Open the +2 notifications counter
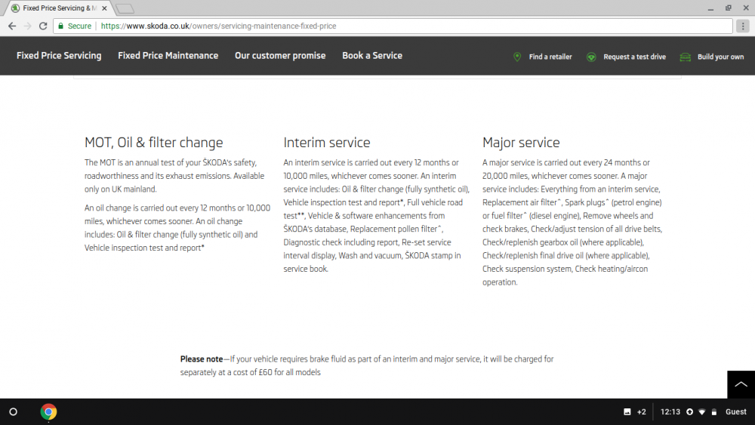The width and height of the screenshot is (755, 425). point(641,412)
